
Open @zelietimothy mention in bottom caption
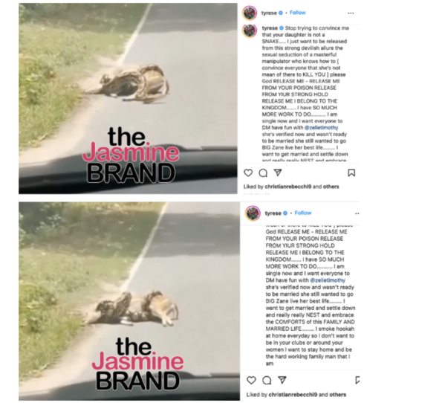328,280
